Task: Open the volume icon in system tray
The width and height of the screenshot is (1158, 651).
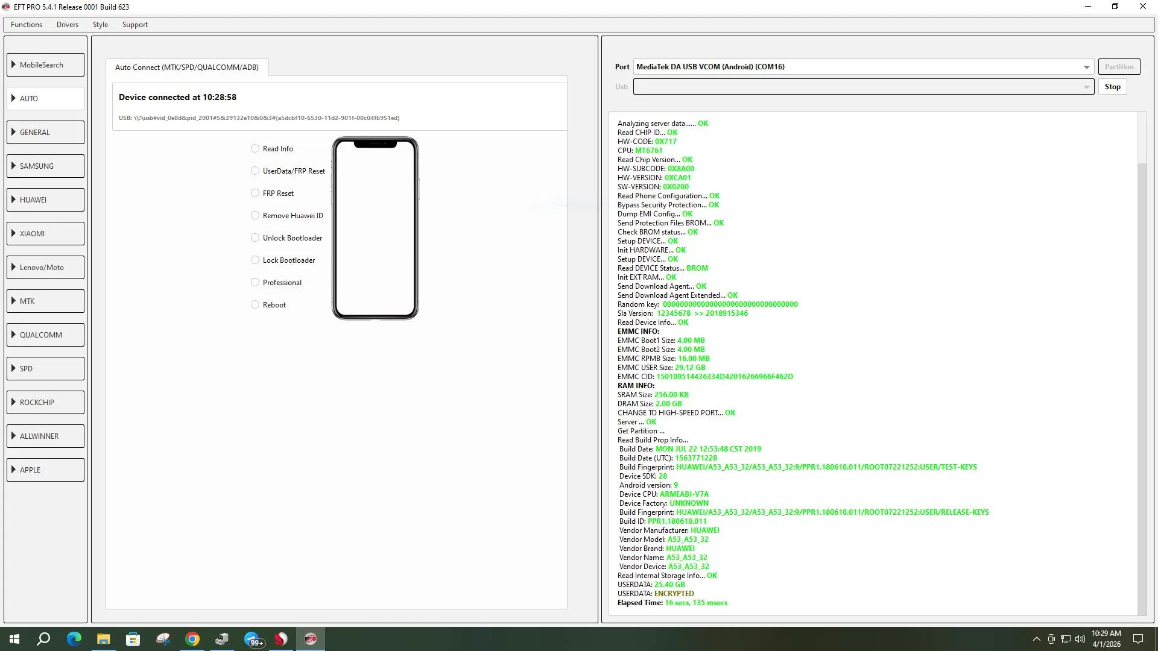Action: tap(1080, 639)
